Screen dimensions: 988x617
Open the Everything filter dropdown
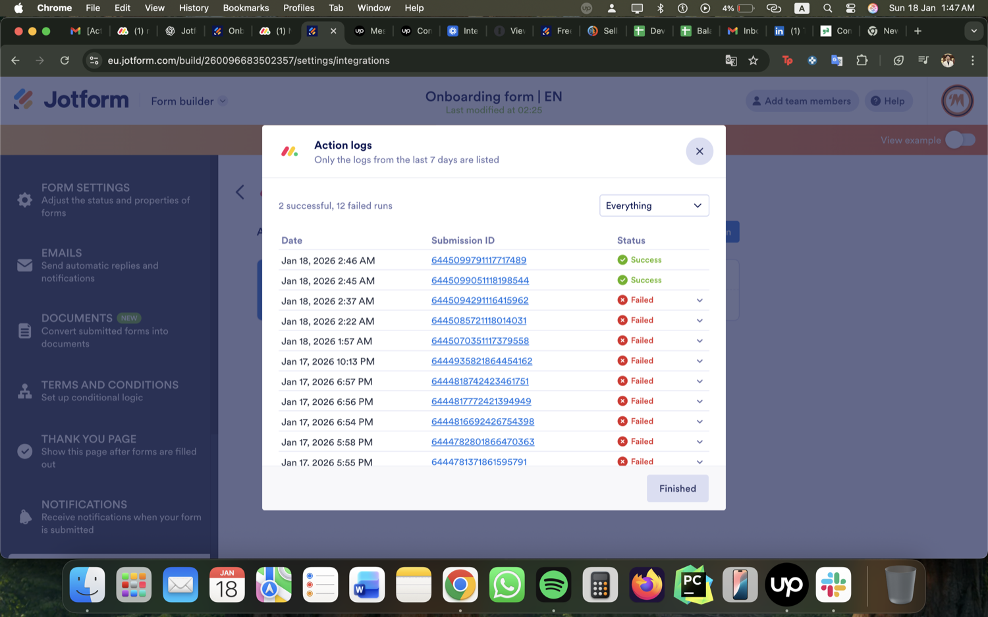click(x=654, y=205)
